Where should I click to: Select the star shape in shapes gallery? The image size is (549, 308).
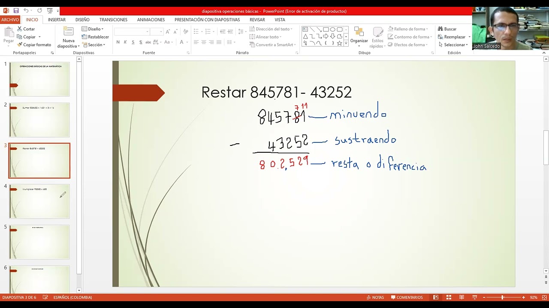[x=339, y=43]
